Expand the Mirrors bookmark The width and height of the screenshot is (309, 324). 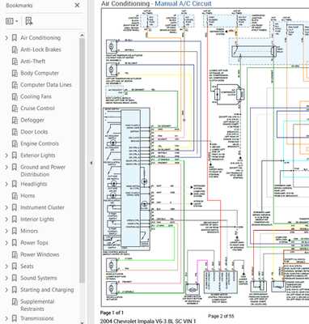(x=6, y=231)
